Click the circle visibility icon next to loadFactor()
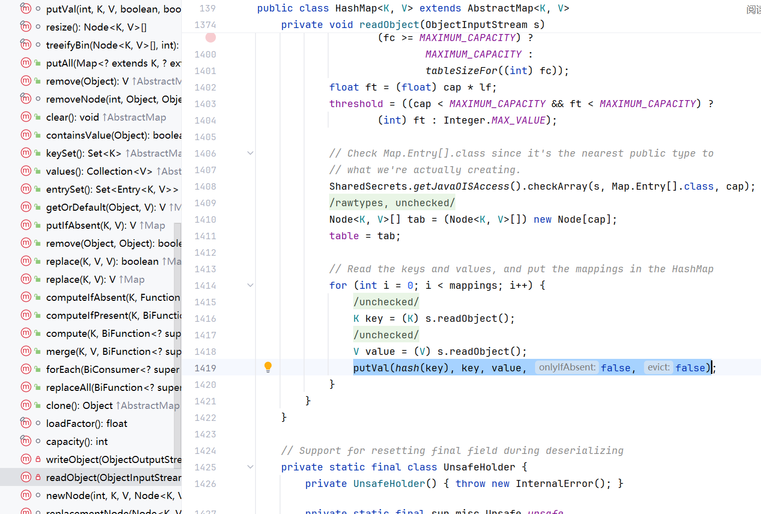Screen dimensions: 761x514 38,423
